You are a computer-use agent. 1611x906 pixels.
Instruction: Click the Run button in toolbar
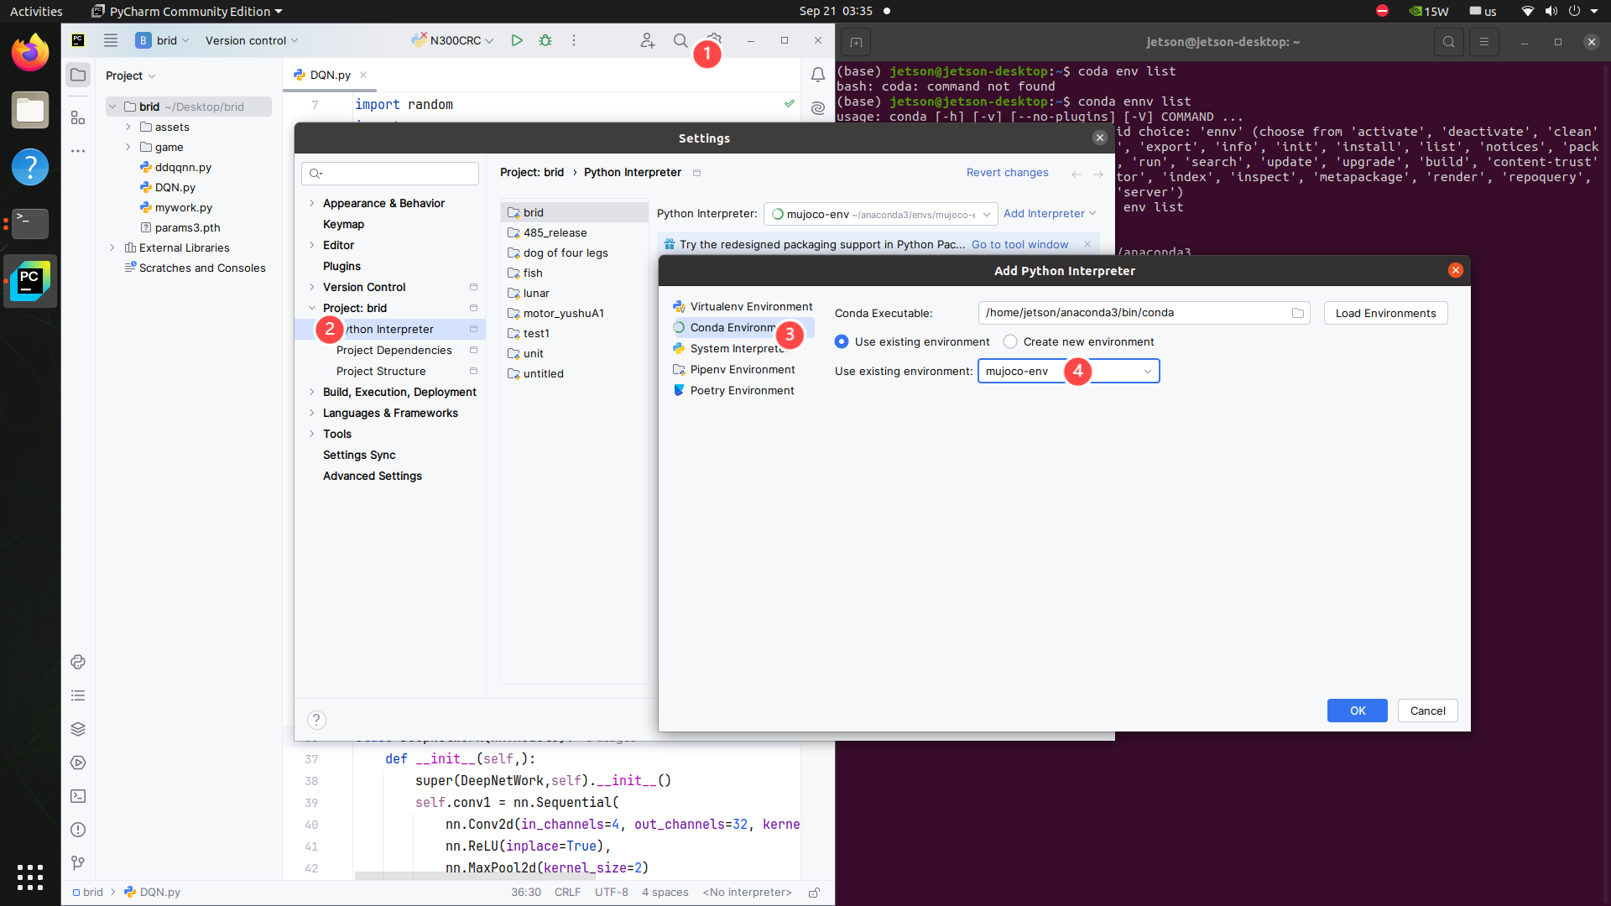tap(517, 41)
